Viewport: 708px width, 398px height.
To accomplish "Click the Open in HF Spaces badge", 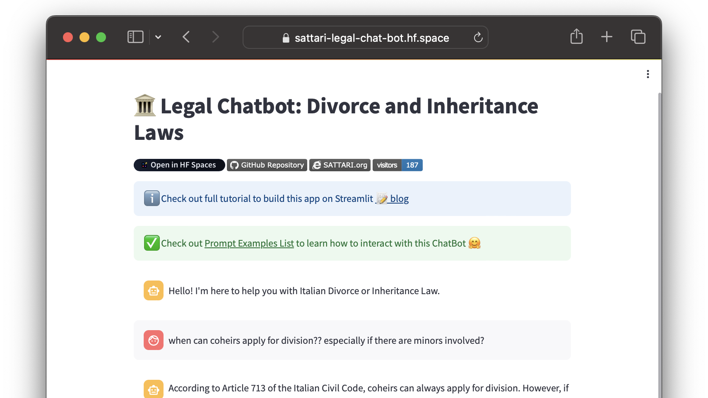I will 179,165.
